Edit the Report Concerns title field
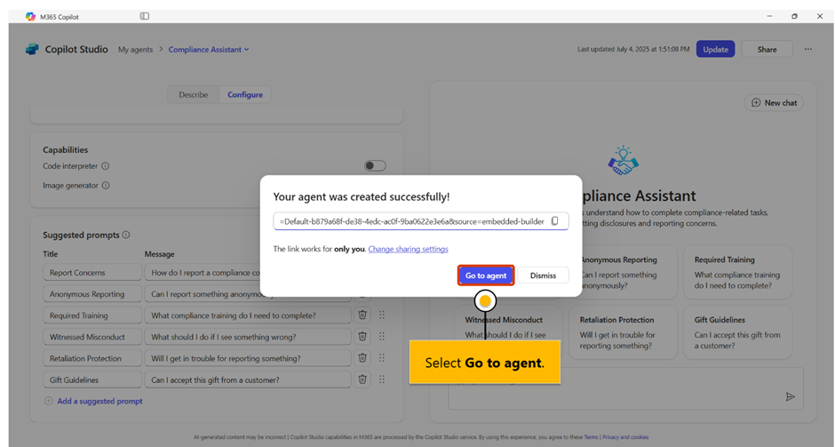Screen dimensions: 835x447 92,272
